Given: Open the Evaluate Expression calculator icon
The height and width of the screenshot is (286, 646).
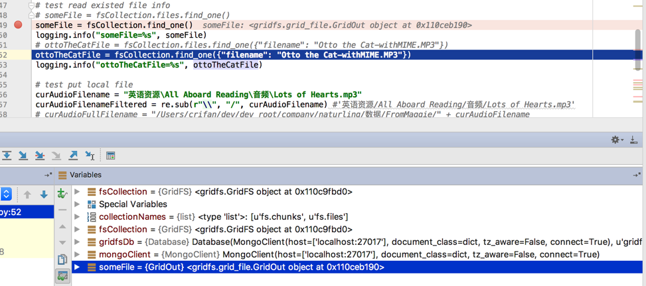Looking at the screenshot, I should pyautogui.click(x=110, y=156).
